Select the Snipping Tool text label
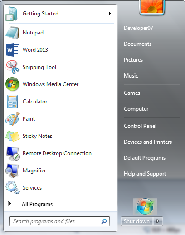The height and width of the screenshot is (235, 185). point(39,67)
